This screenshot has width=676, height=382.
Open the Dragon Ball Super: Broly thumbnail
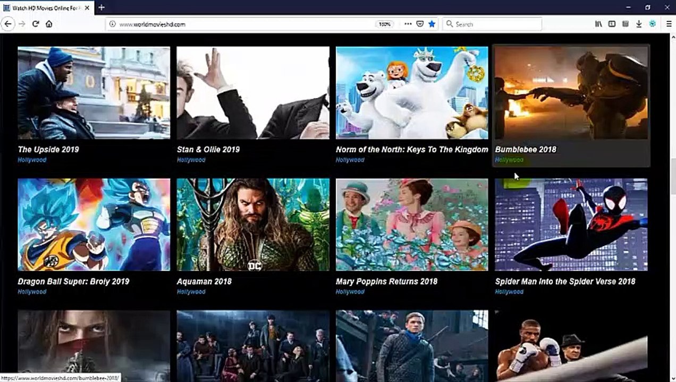[x=94, y=224]
